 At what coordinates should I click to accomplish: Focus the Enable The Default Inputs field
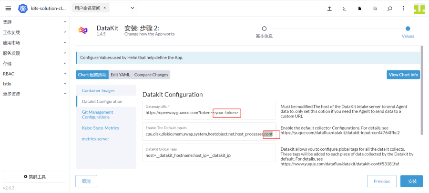209,132
